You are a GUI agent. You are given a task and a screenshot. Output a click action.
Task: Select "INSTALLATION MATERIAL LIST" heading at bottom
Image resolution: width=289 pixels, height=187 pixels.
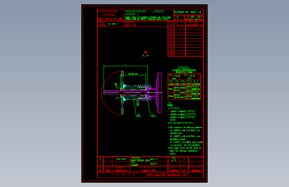click(x=167, y=175)
